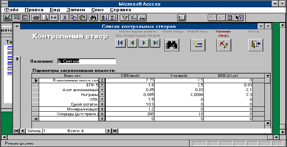Click the delete stvor pencil icon

[x=224, y=45]
